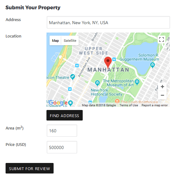The image size is (175, 180).
Task: Click the Price (USD) input field
Action: click(62, 147)
